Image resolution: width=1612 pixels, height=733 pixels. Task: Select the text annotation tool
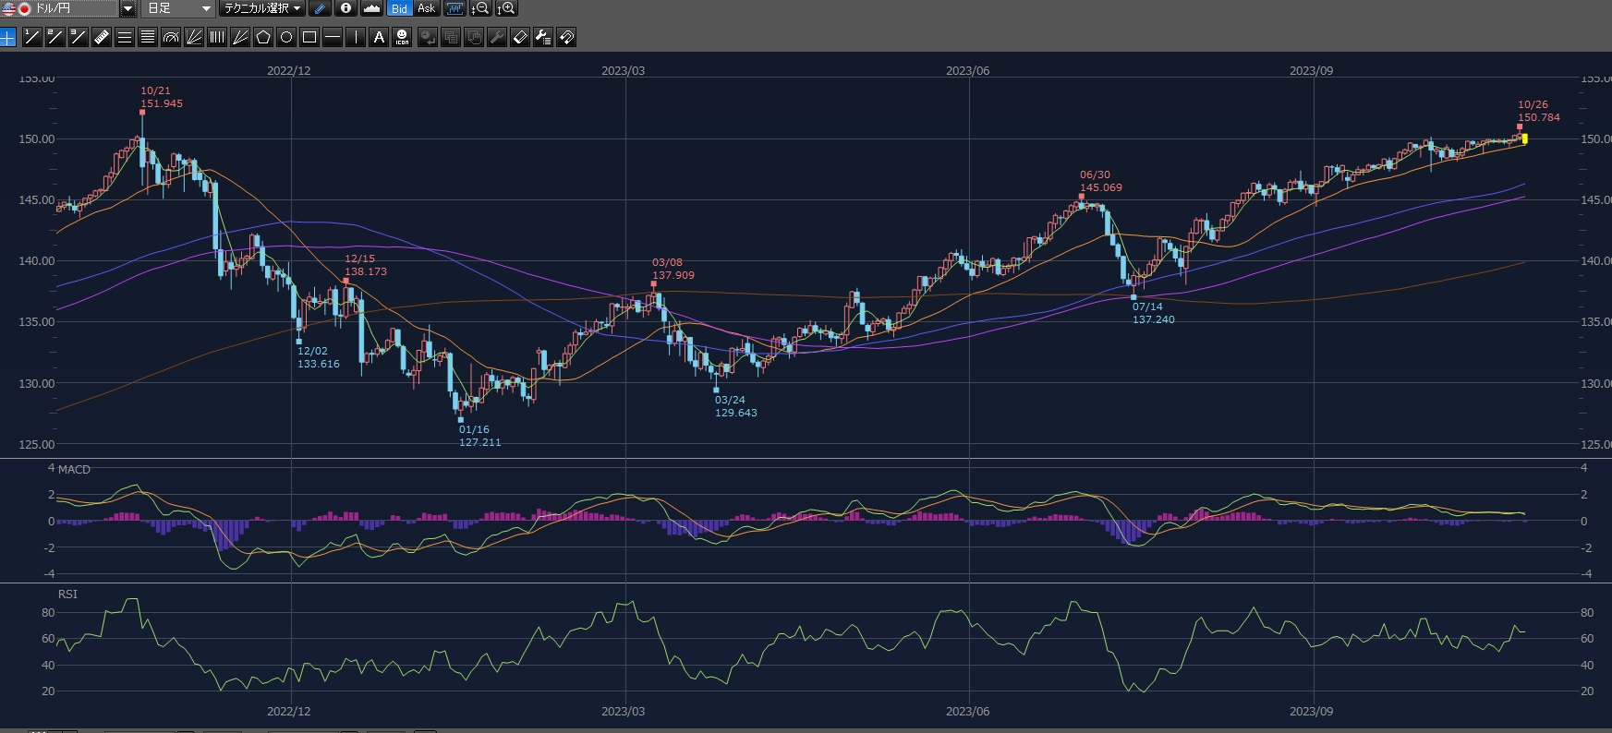tap(379, 37)
